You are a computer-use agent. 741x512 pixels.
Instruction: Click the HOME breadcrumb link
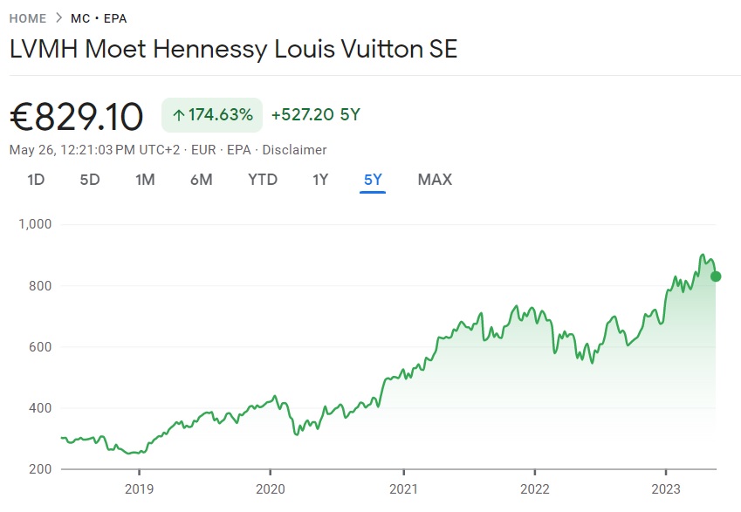click(x=28, y=18)
